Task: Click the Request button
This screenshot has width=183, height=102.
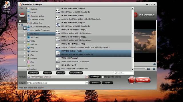Action: (47, 73)
